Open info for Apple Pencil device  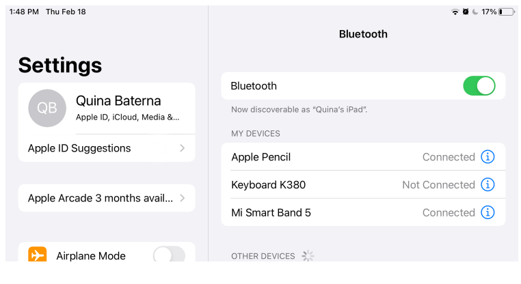pos(487,156)
